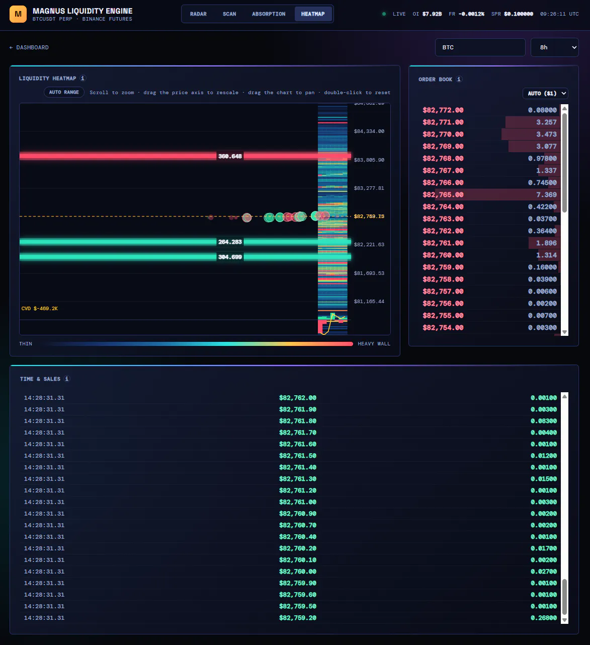
Task: Select the $82,761.00 order book price
Action: [443, 243]
